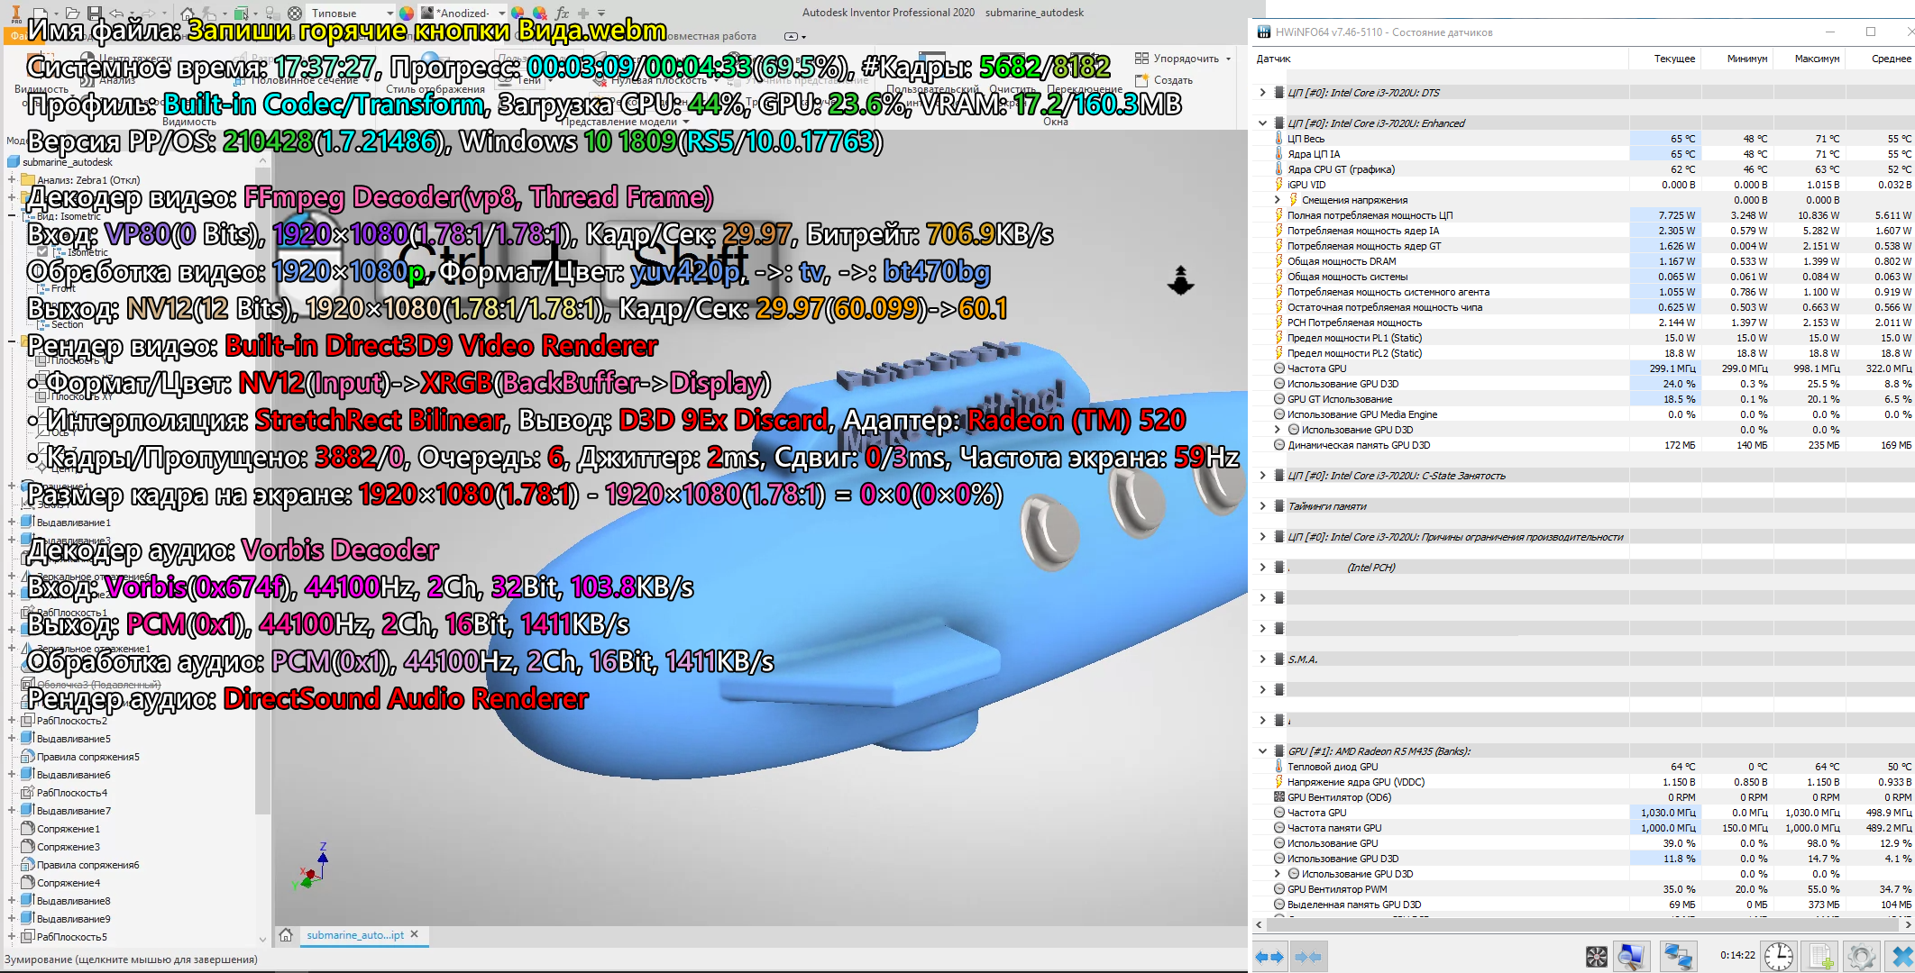1915x973 pixels.
Task: Open the Типовые material dropdown
Action: tap(389, 14)
